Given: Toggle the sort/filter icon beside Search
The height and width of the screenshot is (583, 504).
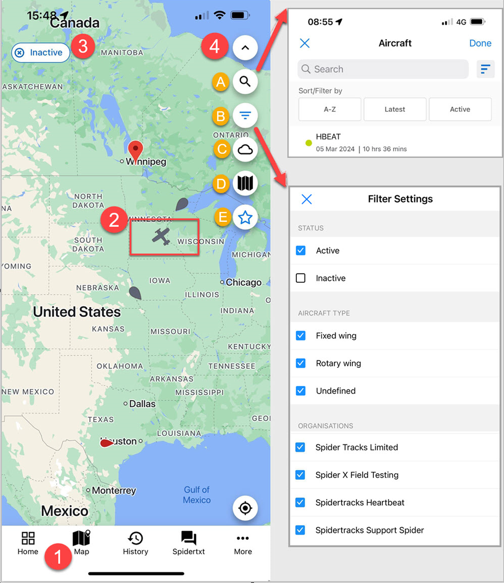Looking at the screenshot, I should click(x=485, y=69).
